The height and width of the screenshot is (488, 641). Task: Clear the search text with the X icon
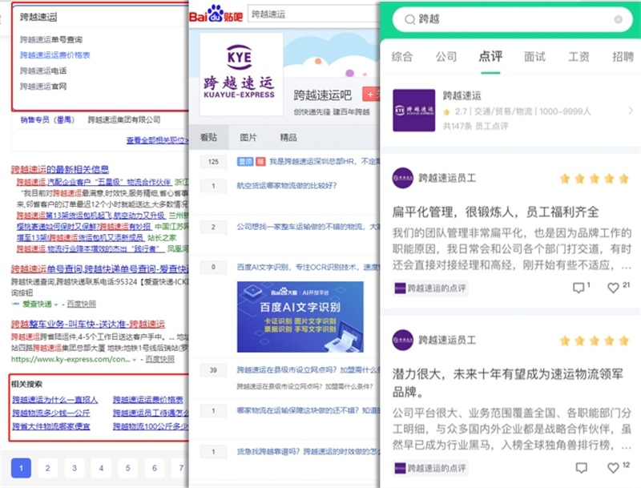pos(618,19)
